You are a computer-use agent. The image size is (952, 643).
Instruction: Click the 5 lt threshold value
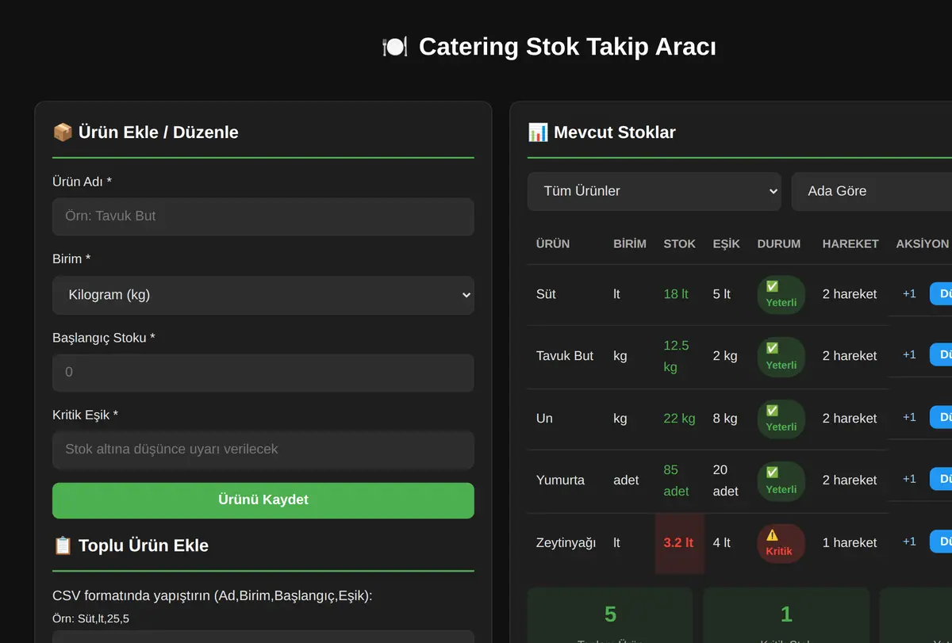722,294
